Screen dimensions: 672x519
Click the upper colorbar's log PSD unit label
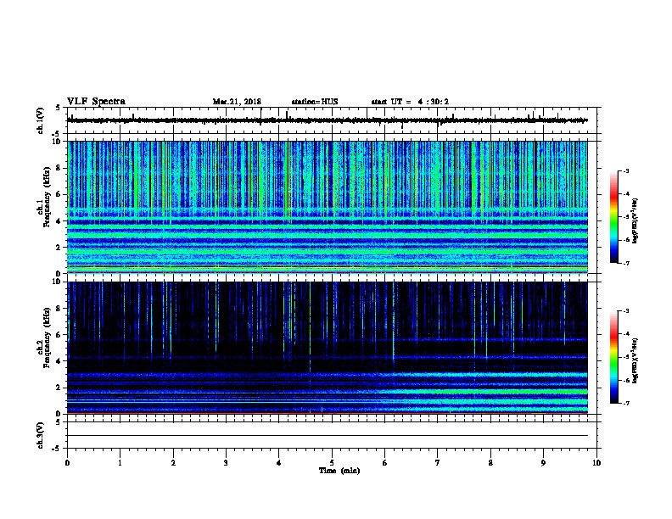pyautogui.click(x=636, y=220)
